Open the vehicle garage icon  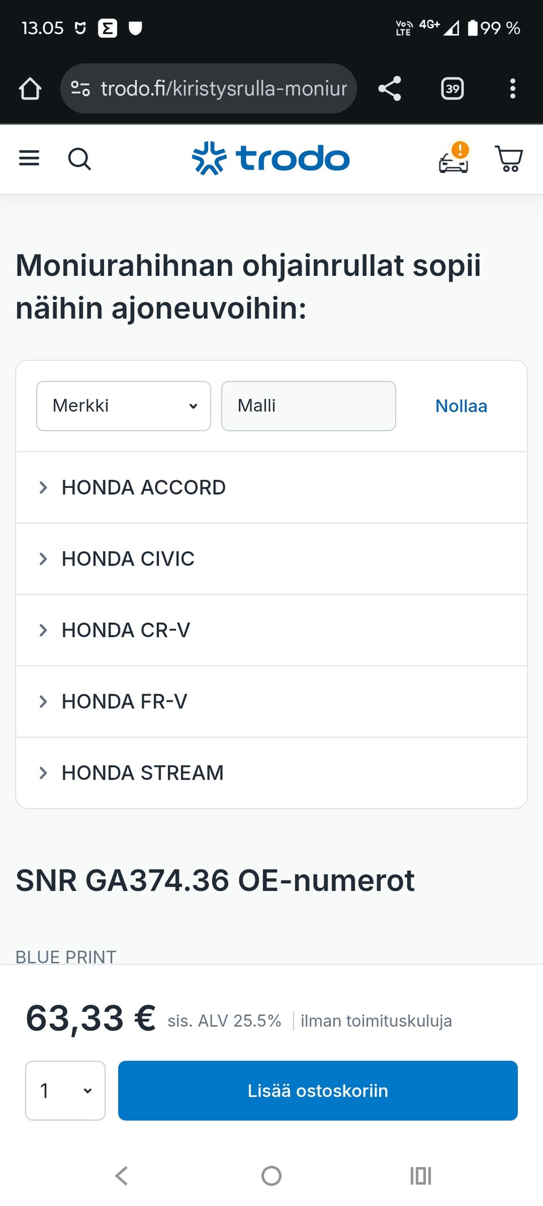(x=454, y=159)
